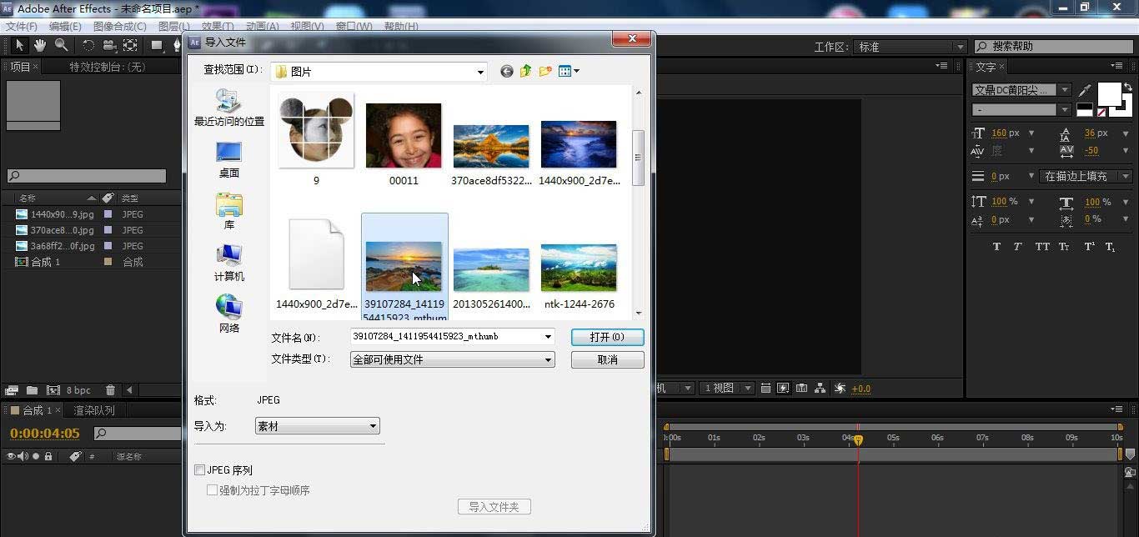Click the 取消 button
This screenshot has height=537, width=1139.
click(607, 359)
